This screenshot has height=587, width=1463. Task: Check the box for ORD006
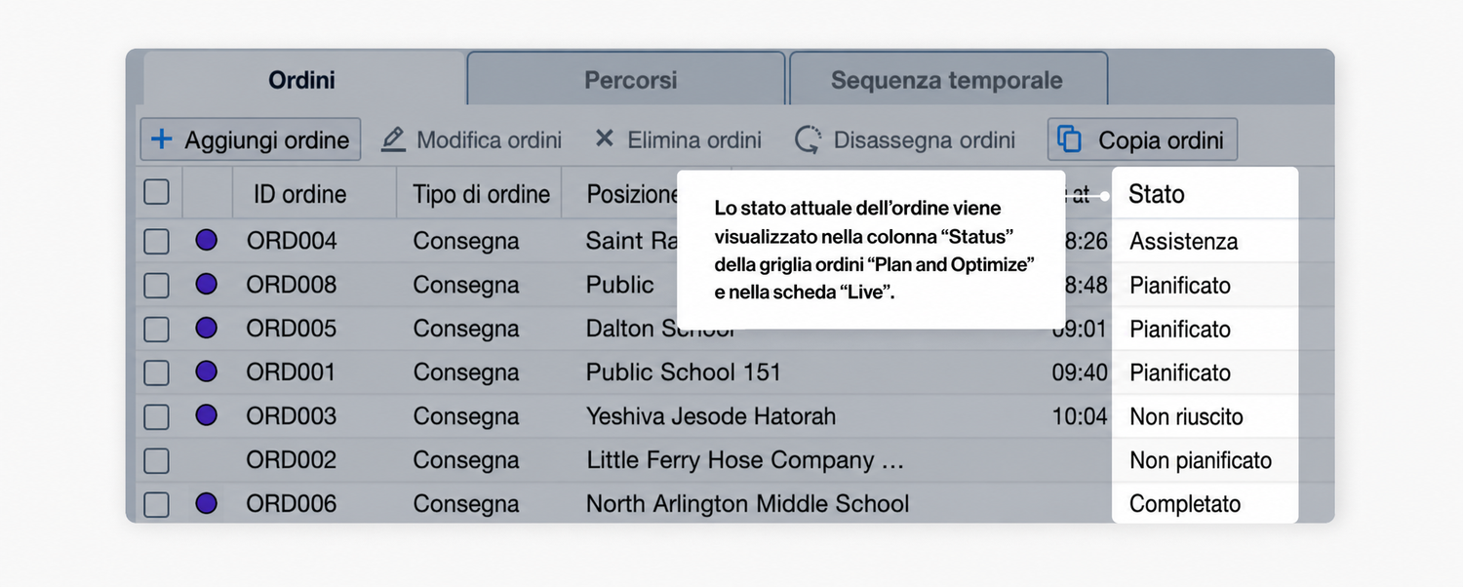coord(157,504)
